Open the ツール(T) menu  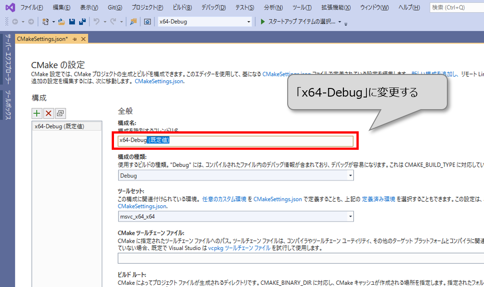pyautogui.click(x=302, y=7)
